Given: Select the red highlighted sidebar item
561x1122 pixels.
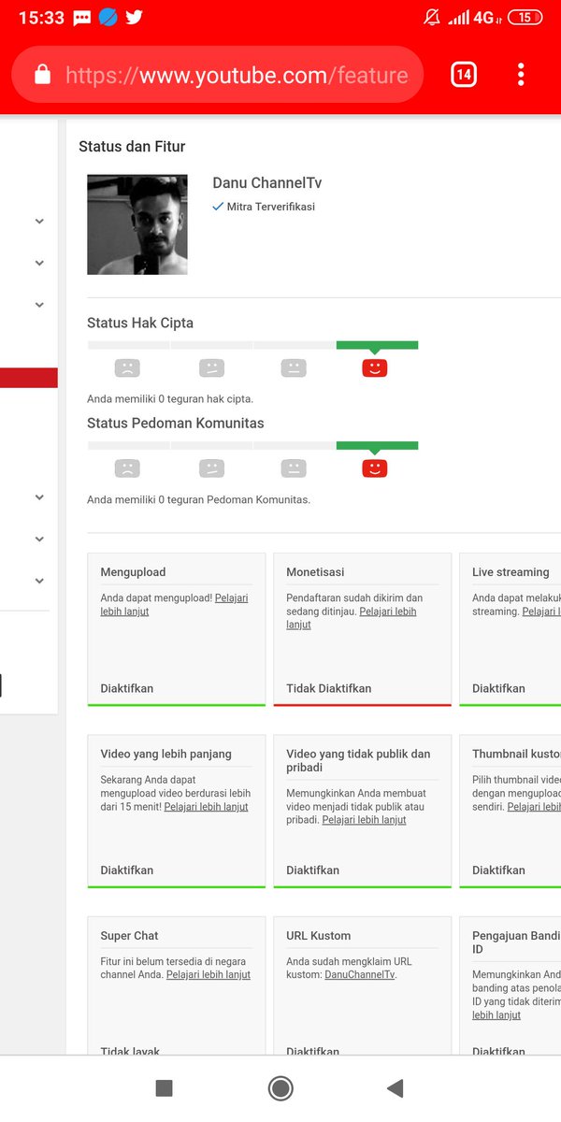Looking at the screenshot, I should pyautogui.click(x=29, y=378).
